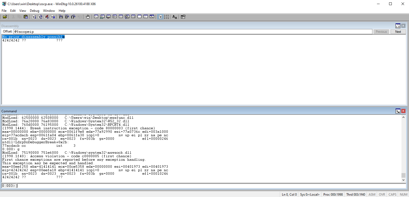Close the Command window with red X
Viewport: 409px width, 197px height.
403,111
